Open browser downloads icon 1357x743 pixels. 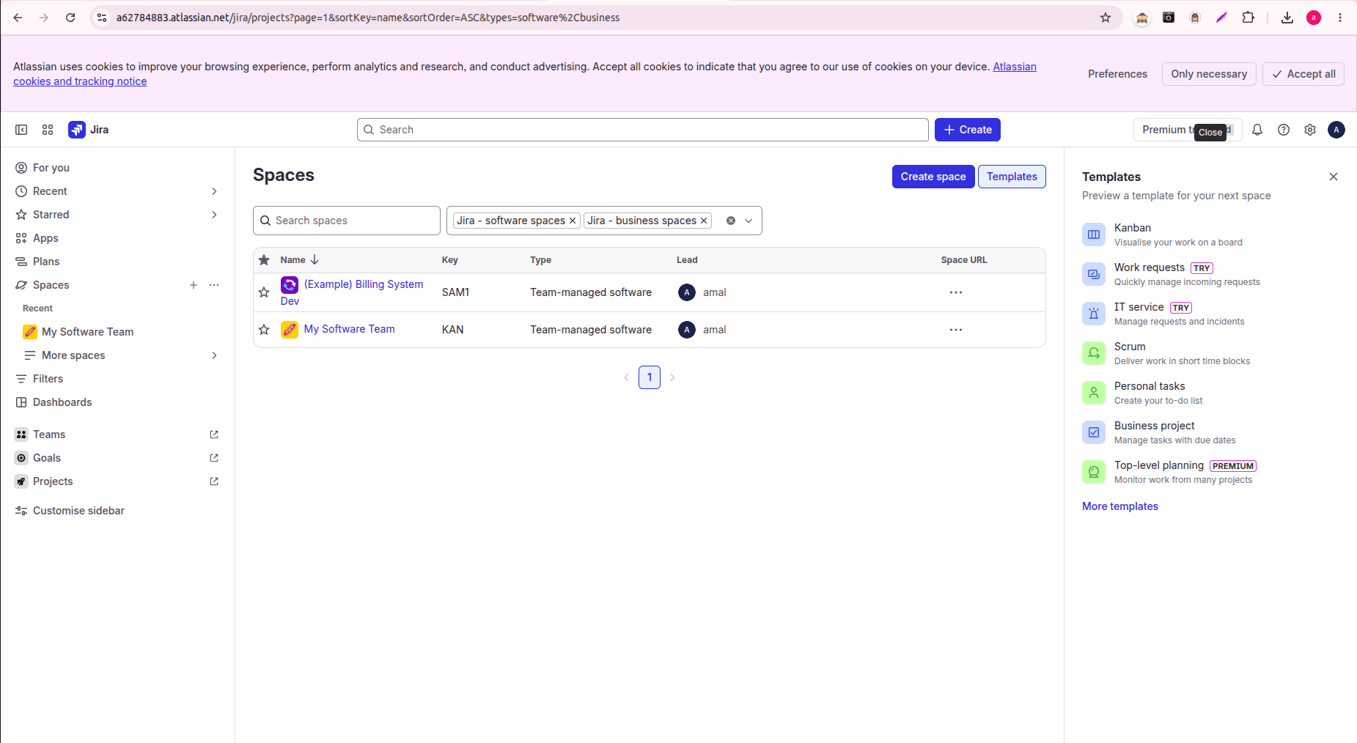point(1287,18)
